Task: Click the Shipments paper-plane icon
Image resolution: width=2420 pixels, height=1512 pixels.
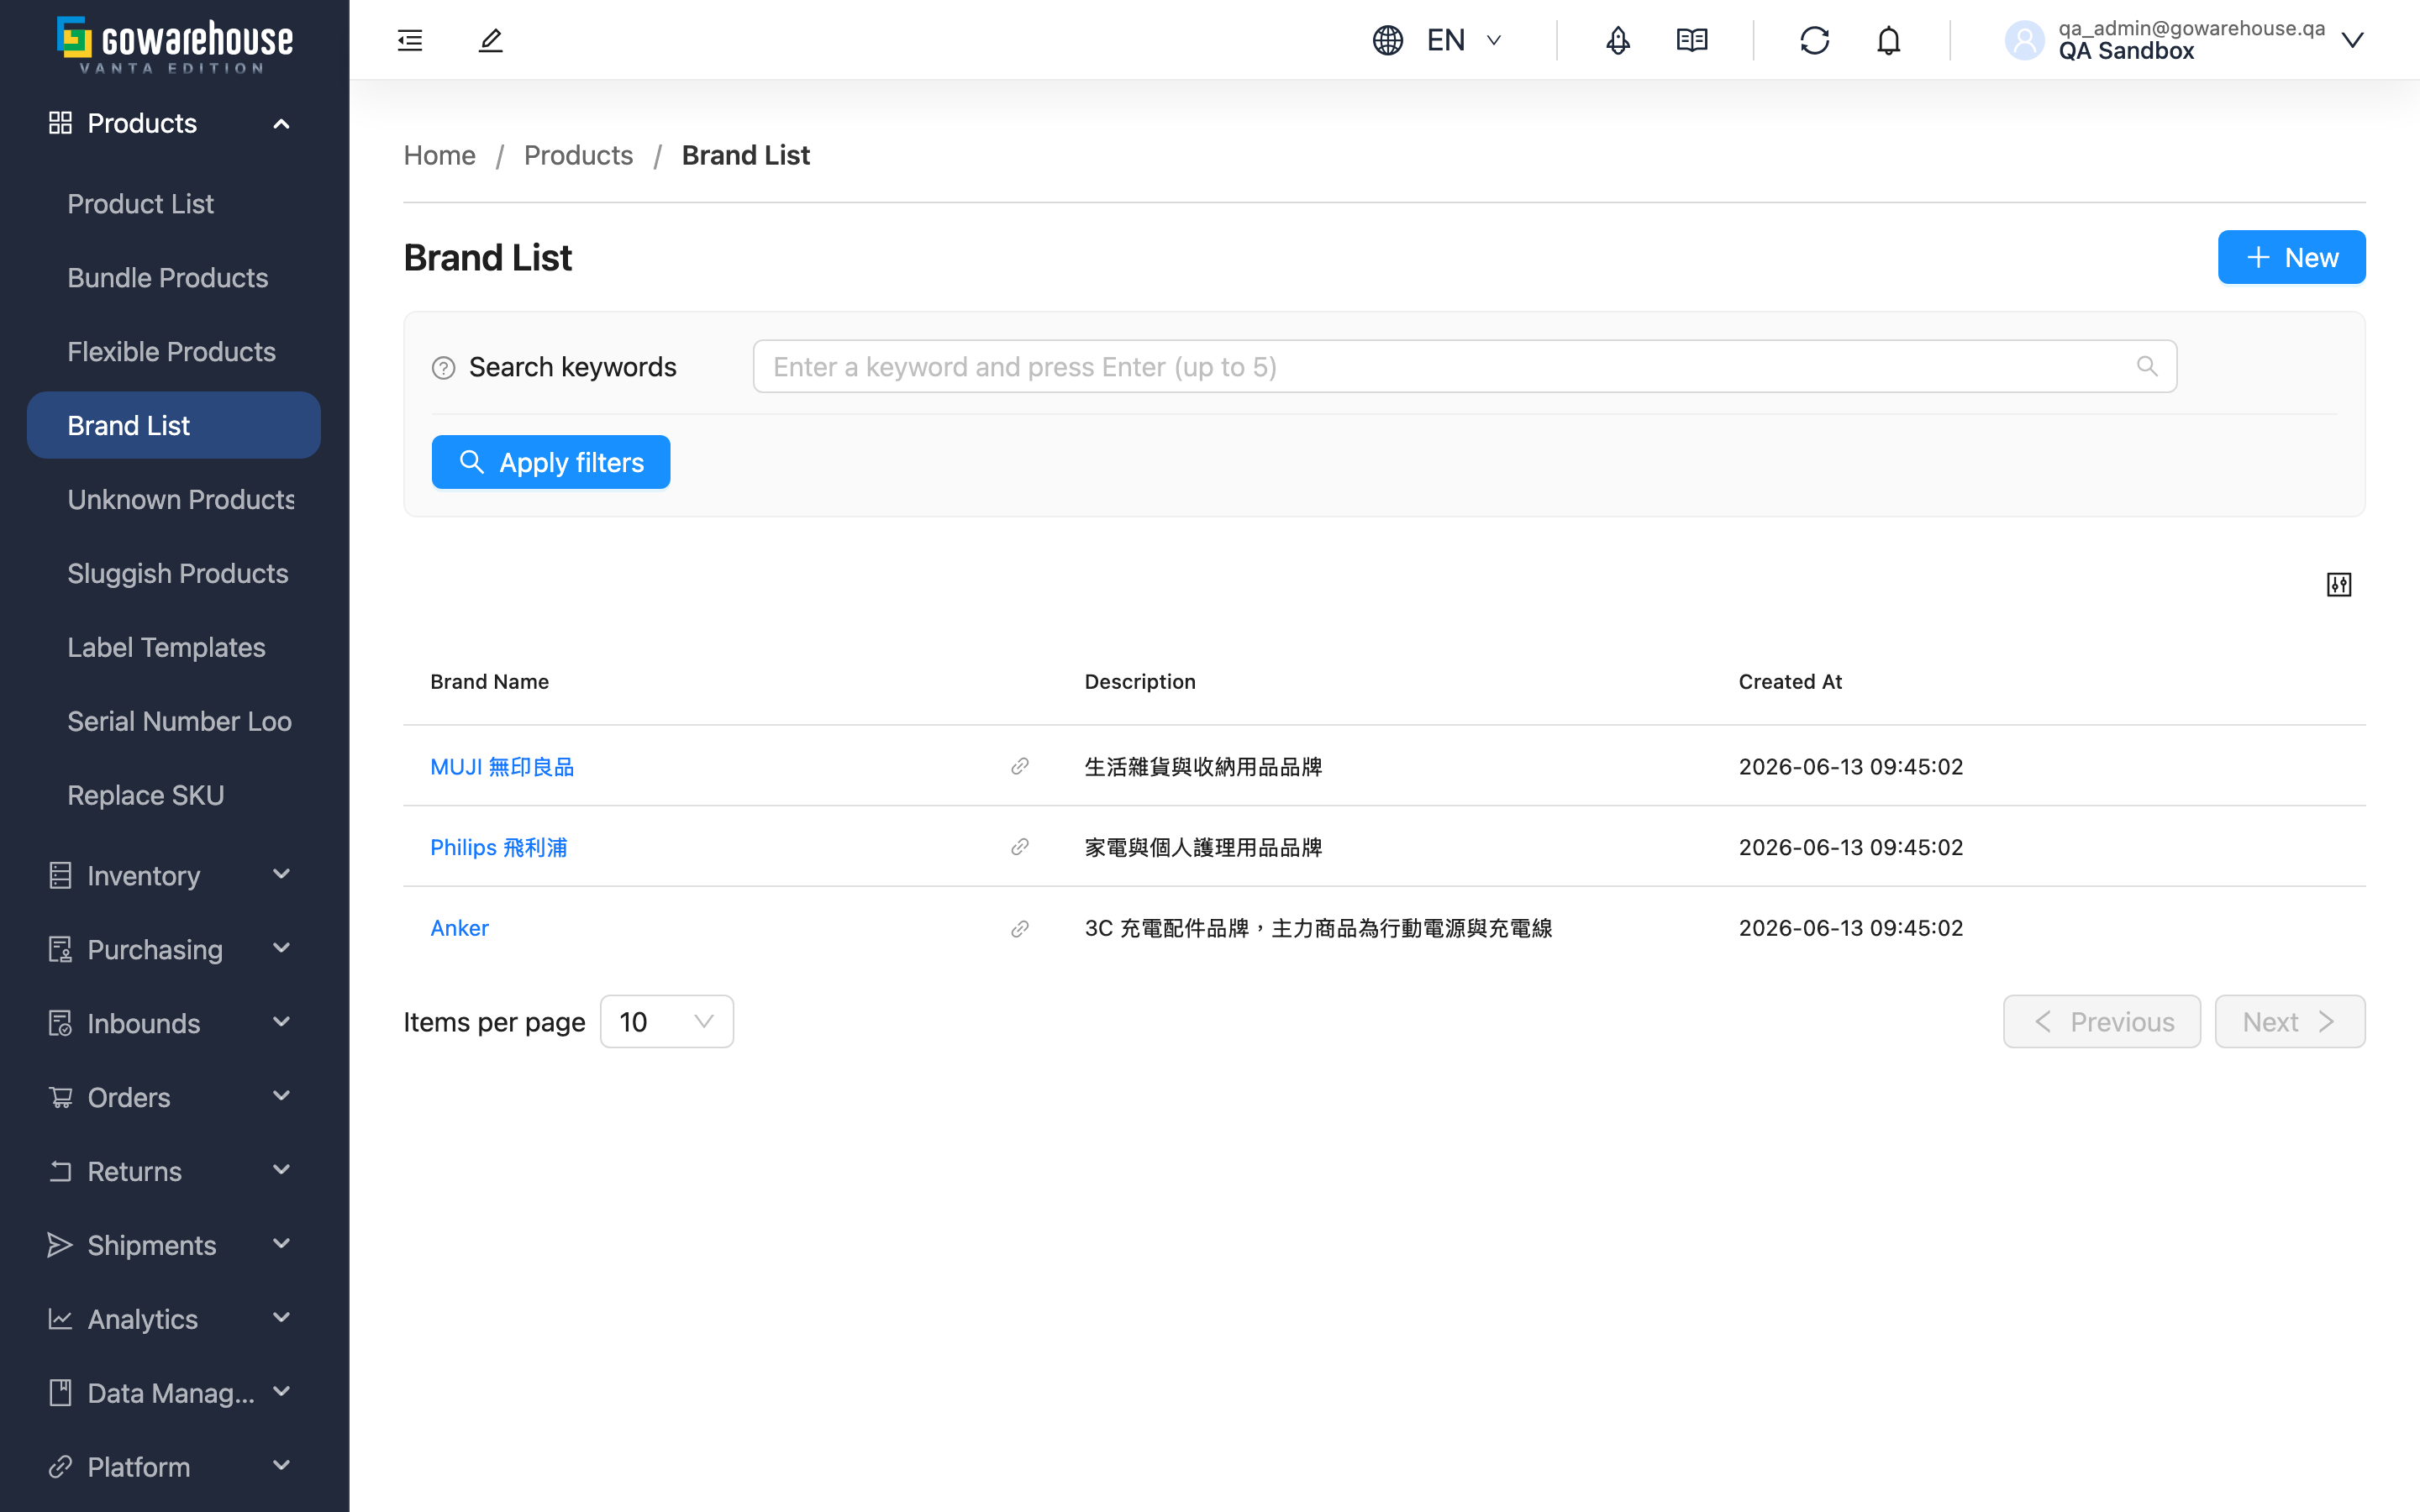Action: pyautogui.click(x=60, y=1245)
